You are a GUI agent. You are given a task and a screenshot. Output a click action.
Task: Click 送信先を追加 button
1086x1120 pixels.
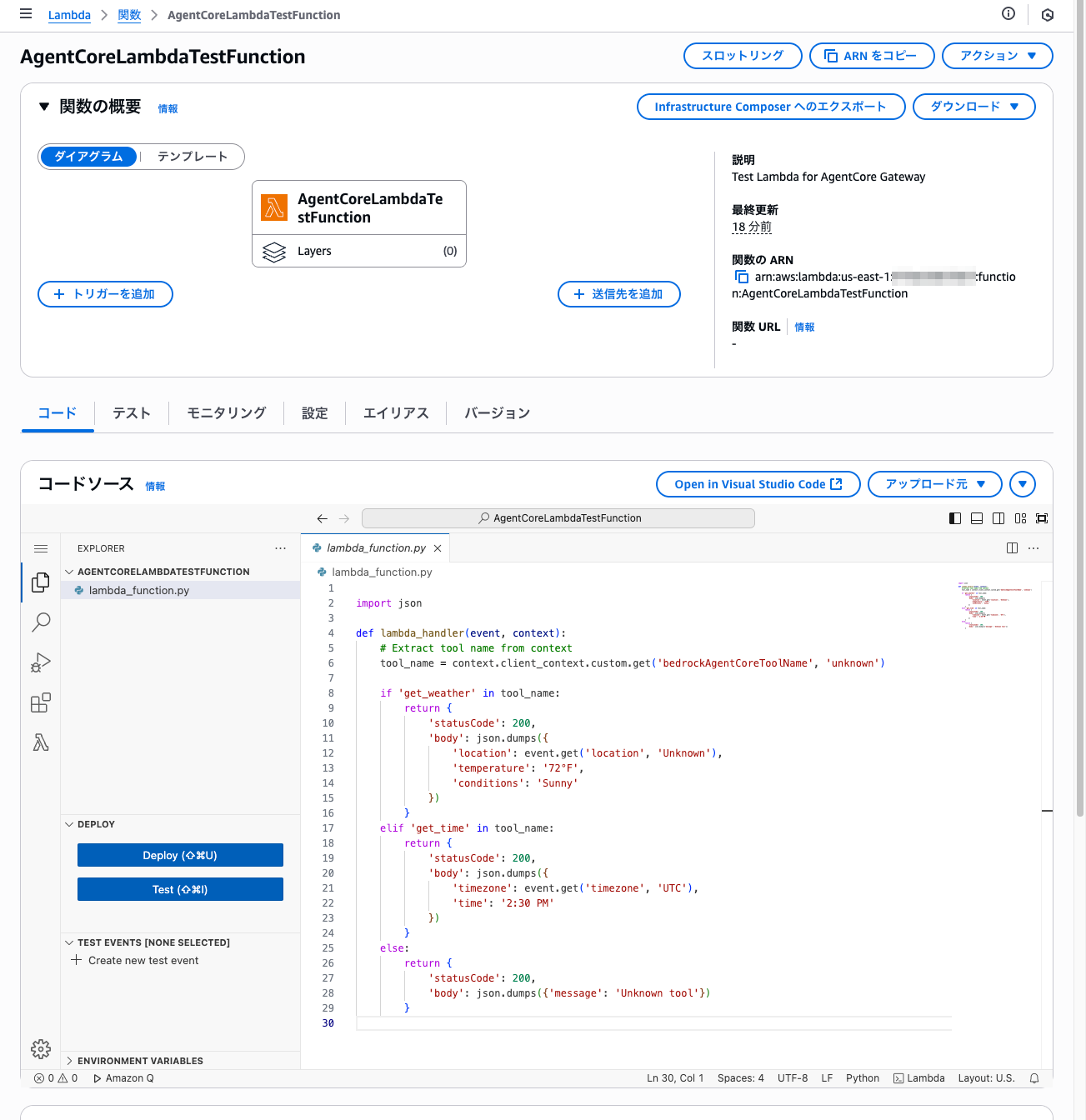(x=619, y=294)
